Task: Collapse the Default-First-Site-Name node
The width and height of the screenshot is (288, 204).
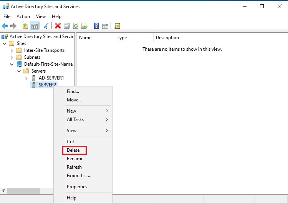Action: pyautogui.click(x=12, y=64)
